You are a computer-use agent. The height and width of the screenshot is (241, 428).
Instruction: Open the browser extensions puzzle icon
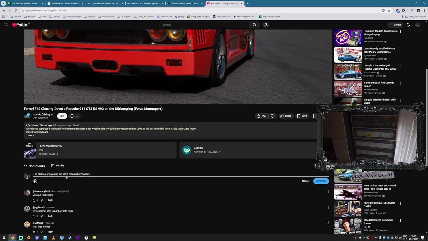pos(403,10)
